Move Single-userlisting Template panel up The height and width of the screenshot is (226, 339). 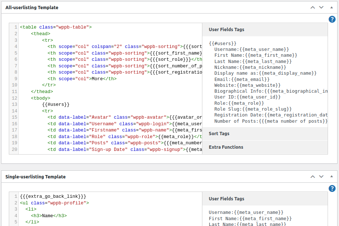point(313,177)
